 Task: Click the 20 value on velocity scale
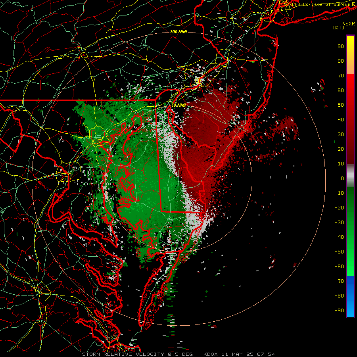click(x=341, y=149)
